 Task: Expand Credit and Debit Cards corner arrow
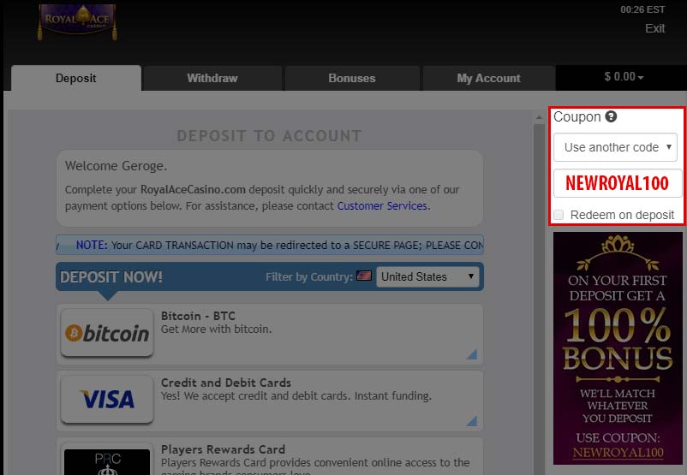point(471,421)
